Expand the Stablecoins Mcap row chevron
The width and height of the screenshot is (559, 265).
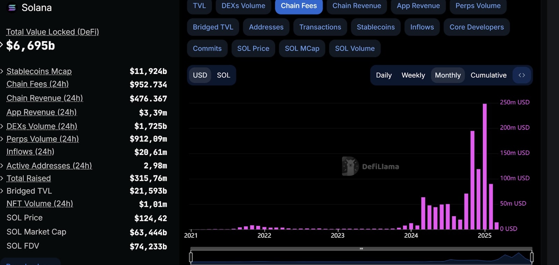point(2,71)
